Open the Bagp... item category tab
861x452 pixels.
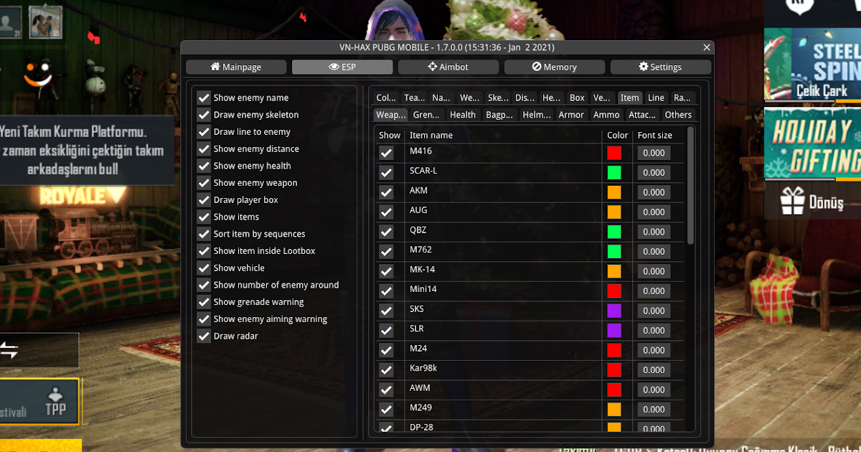pyautogui.click(x=499, y=115)
